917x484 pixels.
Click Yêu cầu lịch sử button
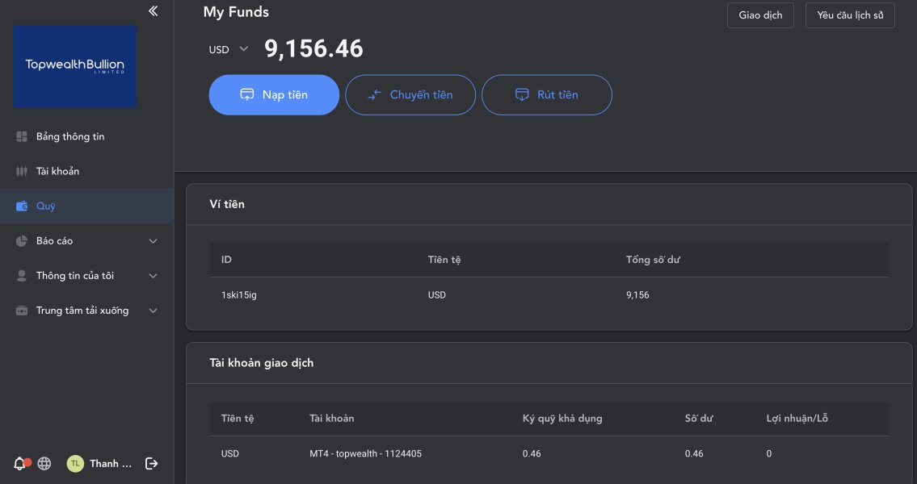click(850, 15)
